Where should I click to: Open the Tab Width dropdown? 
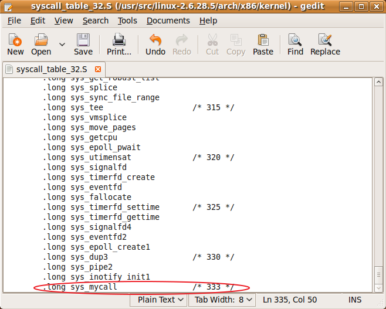coord(224,300)
